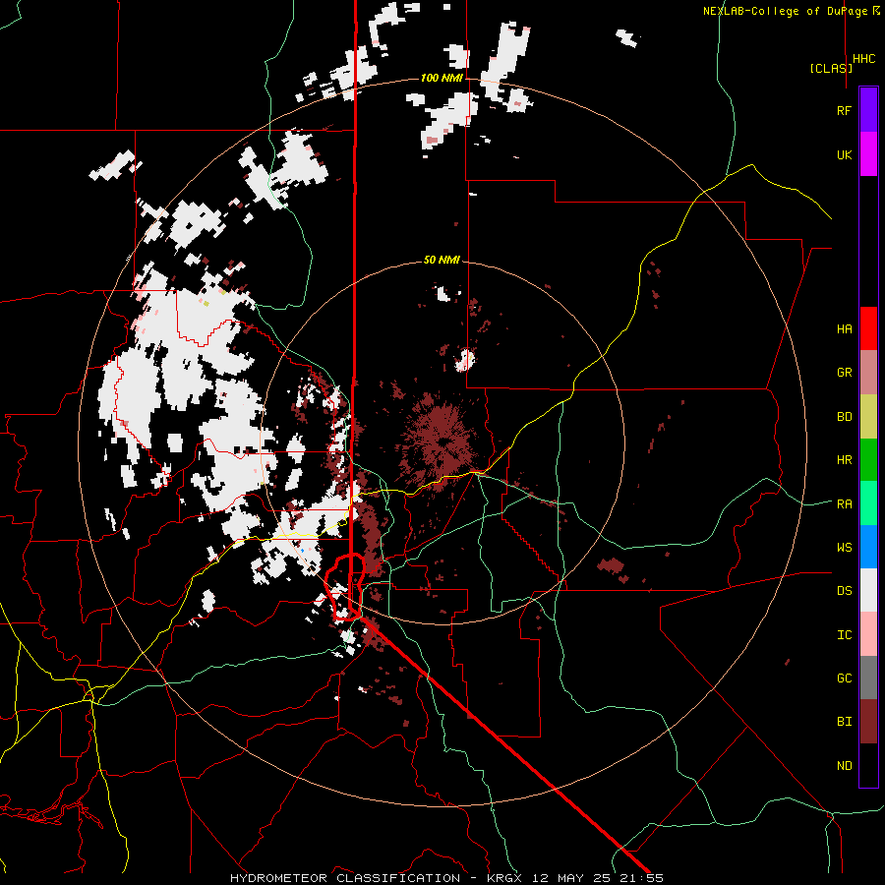Click the UK magenta legend swatch
Image resolution: width=885 pixels, height=885 pixels.
pyautogui.click(x=868, y=154)
